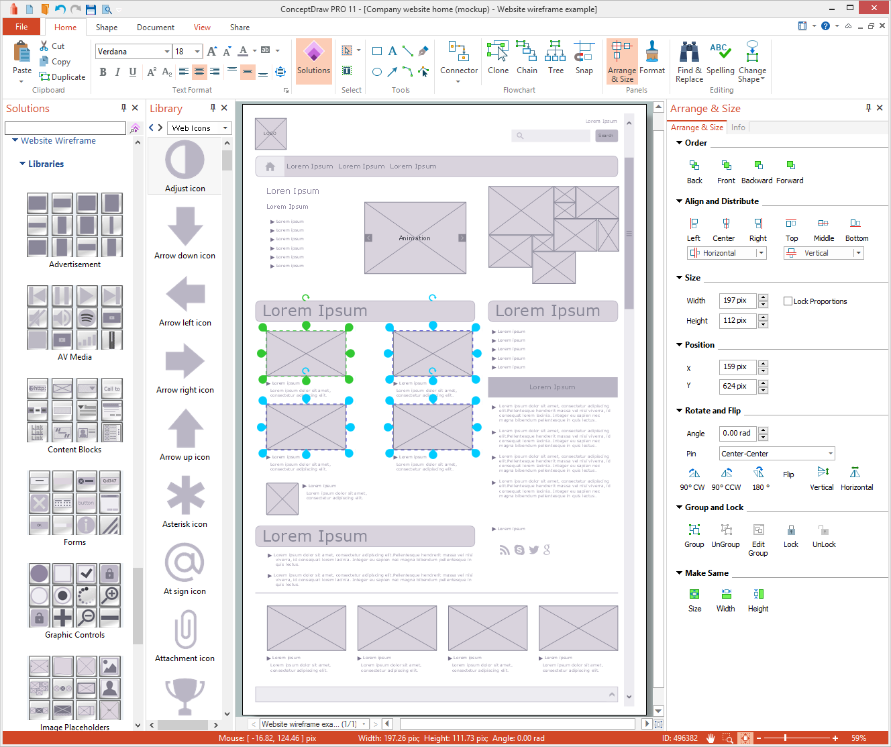Click Bring to Front order icon
891x747 pixels.
(726, 165)
